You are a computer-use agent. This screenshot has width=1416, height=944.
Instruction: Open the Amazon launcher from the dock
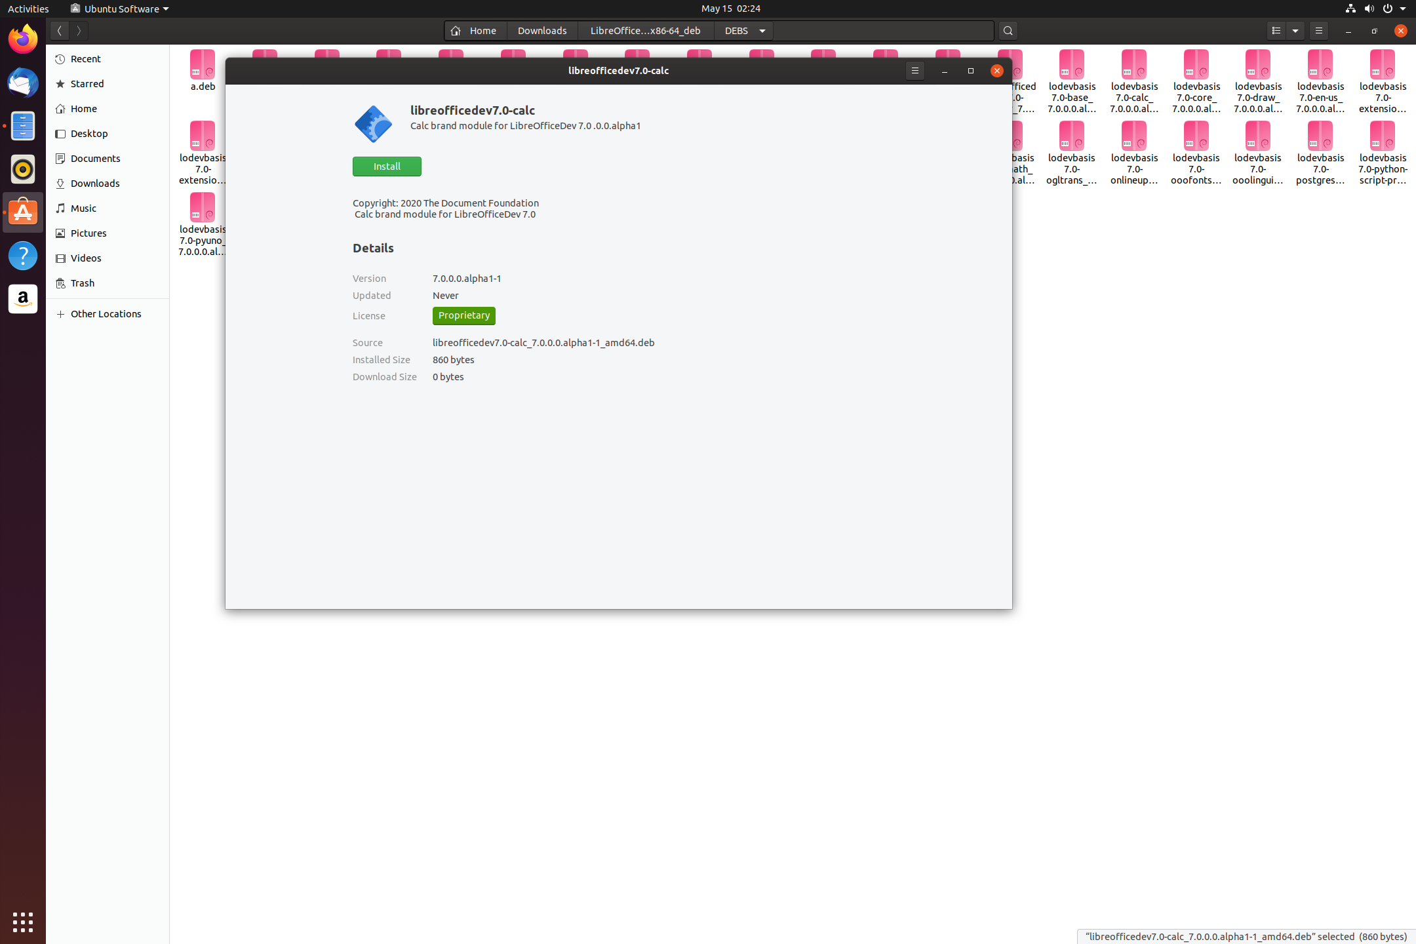point(23,299)
